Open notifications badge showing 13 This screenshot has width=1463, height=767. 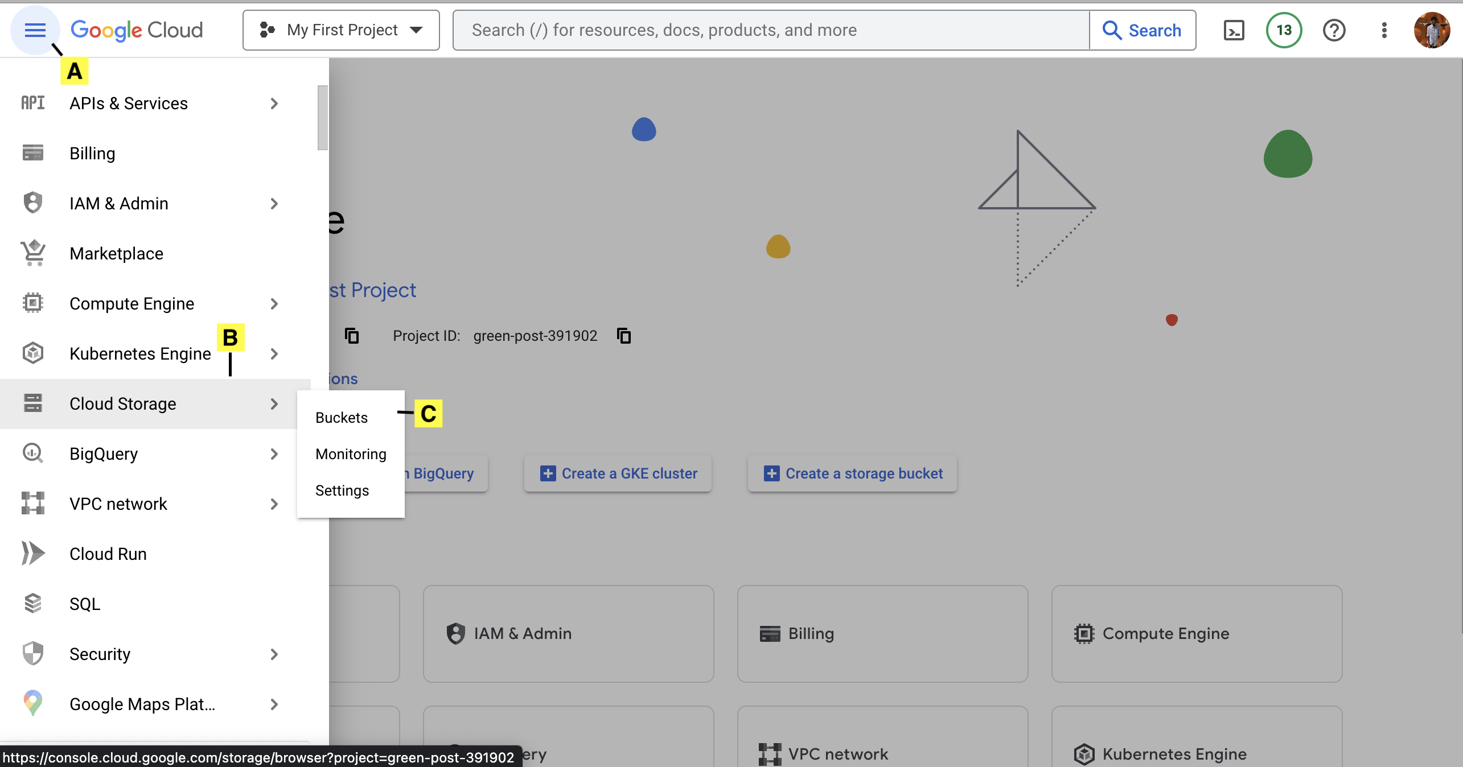(x=1284, y=30)
